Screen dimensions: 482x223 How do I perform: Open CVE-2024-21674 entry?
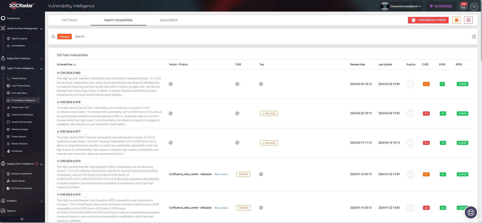click(x=70, y=161)
